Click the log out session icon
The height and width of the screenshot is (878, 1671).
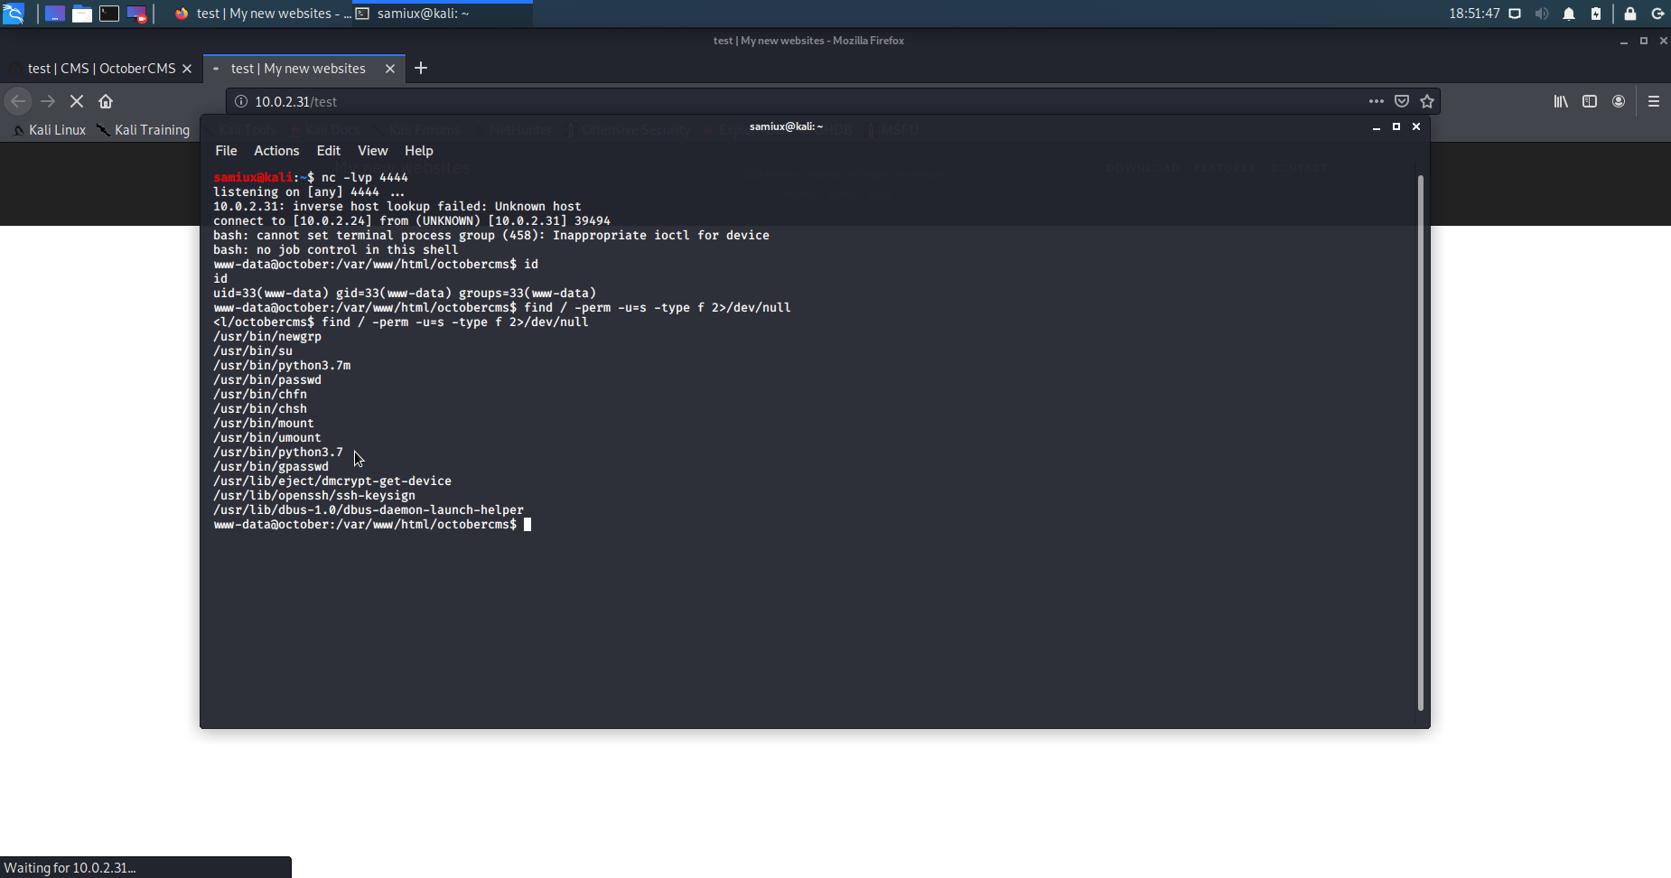click(x=1657, y=14)
